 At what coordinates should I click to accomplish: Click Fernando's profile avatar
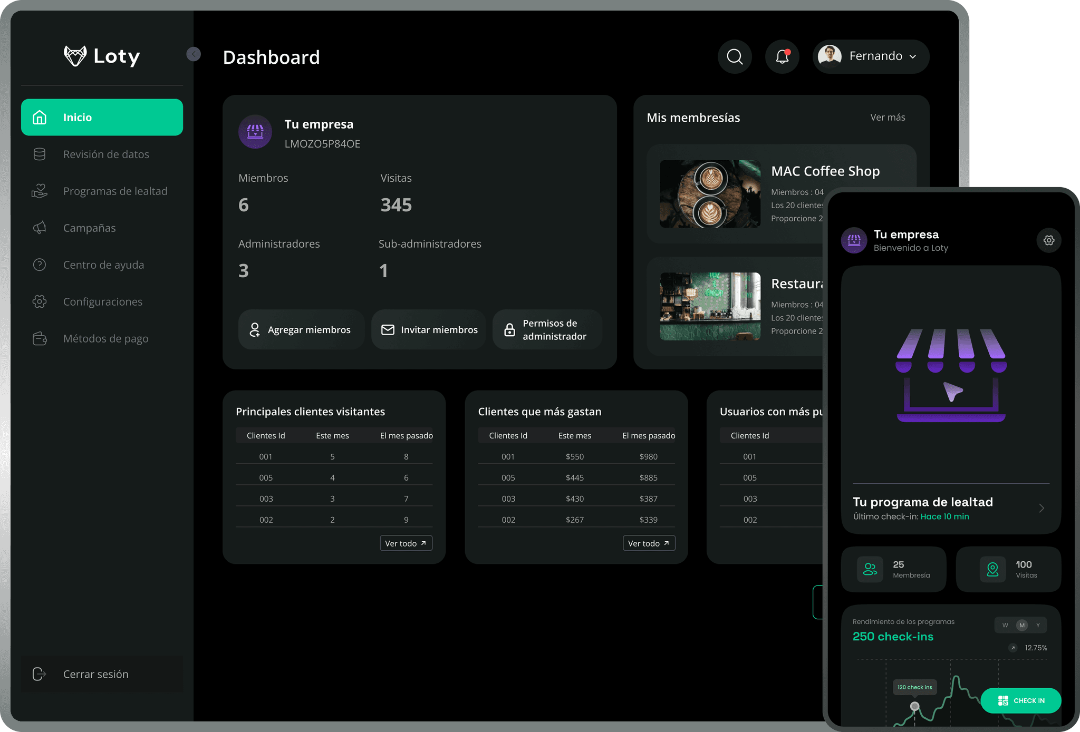[830, 56]
